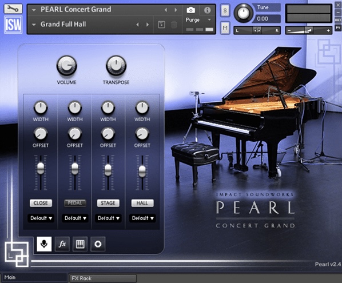342x283 pixels.
Task: Save snapshot using the floppy disk icon
Action: click(161, 25)
